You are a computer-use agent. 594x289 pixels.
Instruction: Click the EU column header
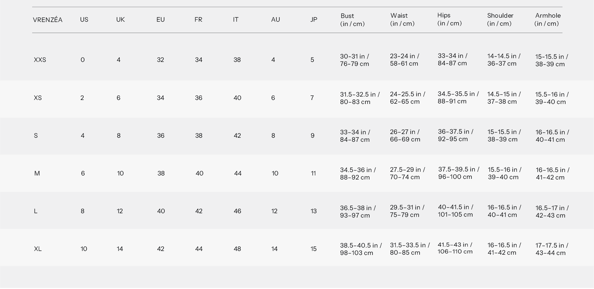click(160, 19)
